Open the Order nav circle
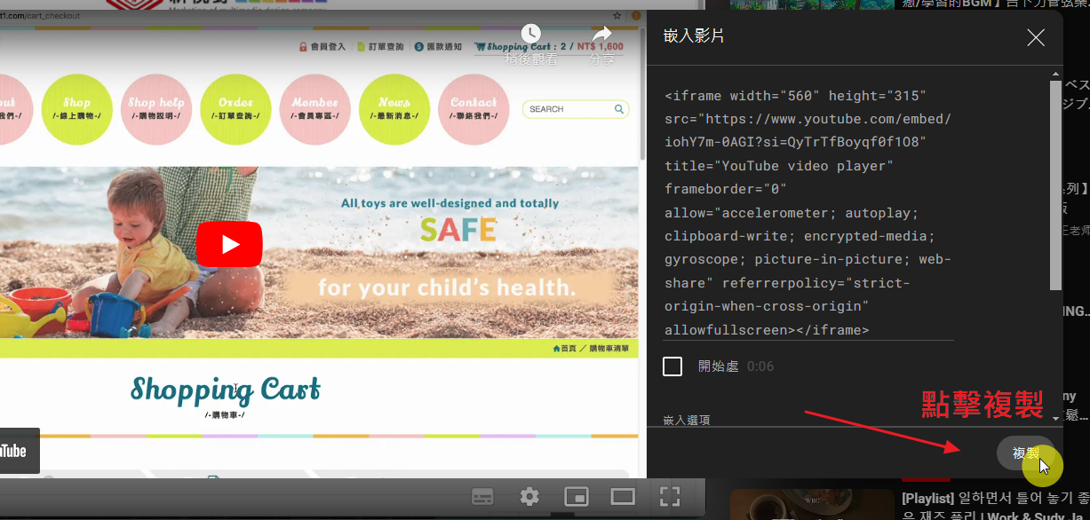The width and height of the screenshot is (1090, 520). tap(235, 109)
